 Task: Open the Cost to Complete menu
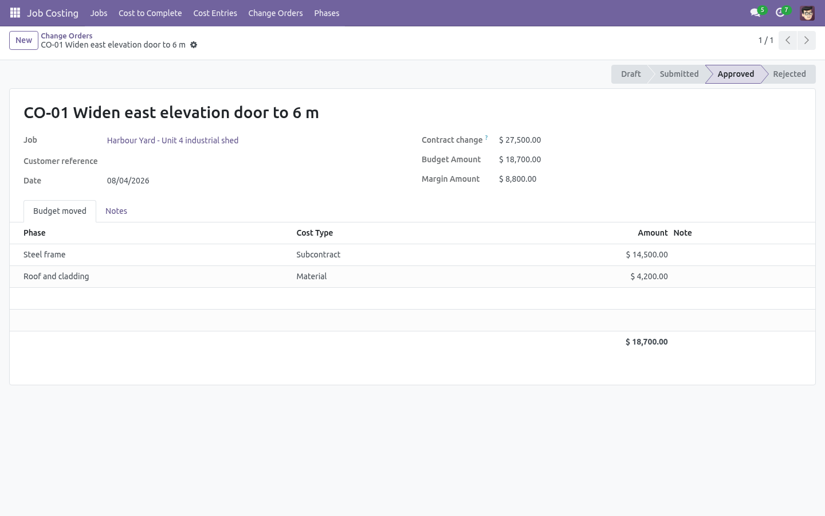pos(150,13)
